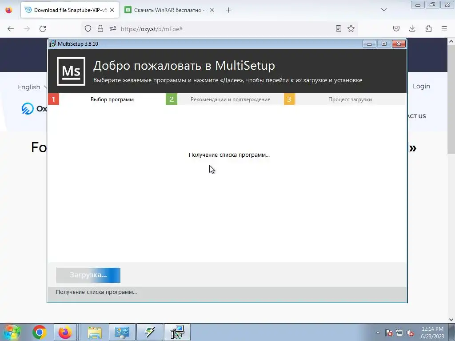
Task: Click the Загрузка... button
Action: (88, 275)
